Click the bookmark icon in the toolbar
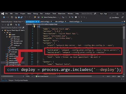 coord(76,17)
